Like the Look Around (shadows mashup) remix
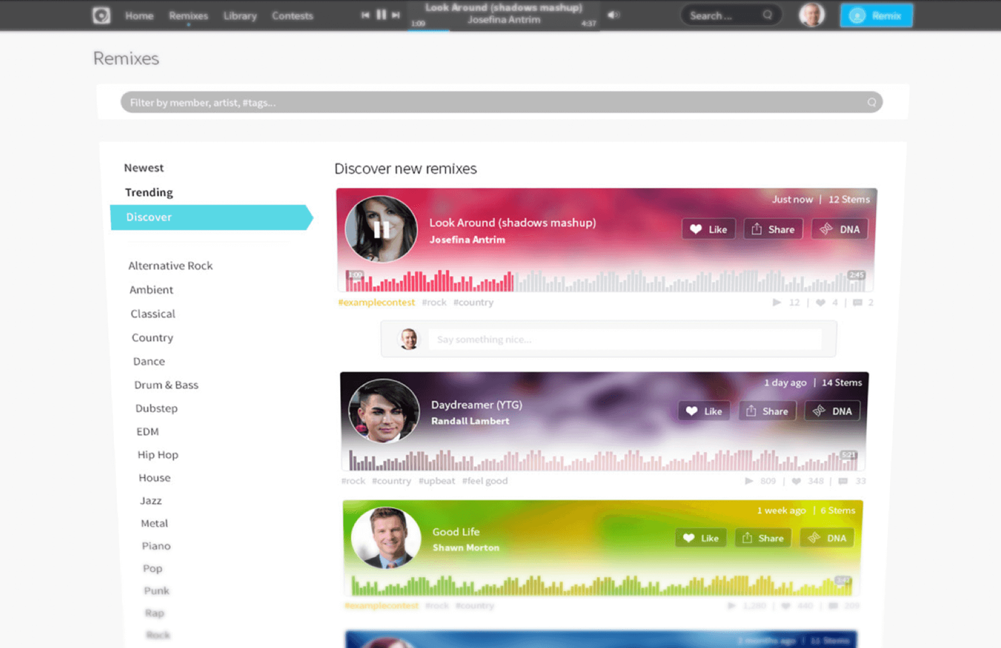The height and width of the screenshot is (648, 1001). click(x=709, y=230)
